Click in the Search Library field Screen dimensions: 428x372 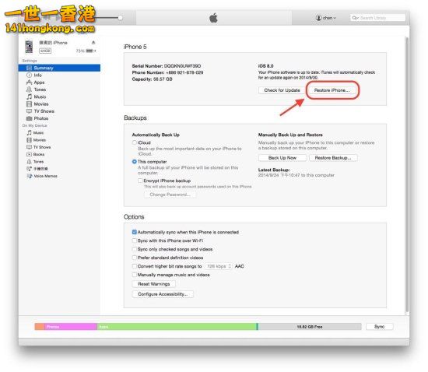point(377,18)
